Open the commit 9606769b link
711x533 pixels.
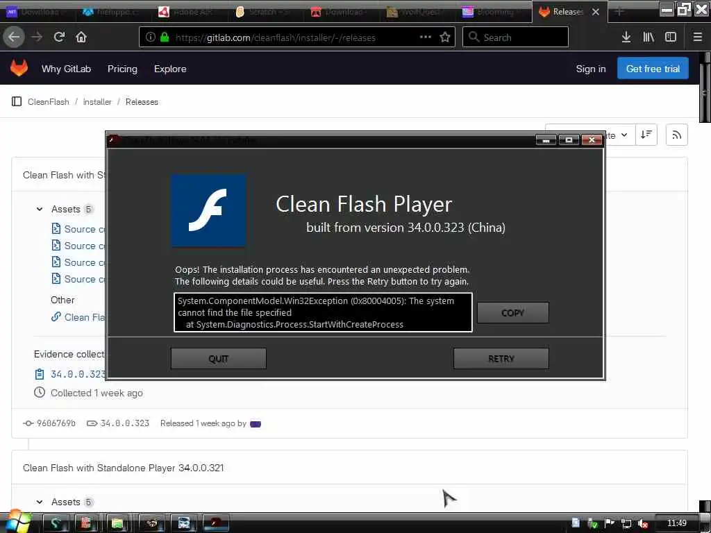[56, 423]
